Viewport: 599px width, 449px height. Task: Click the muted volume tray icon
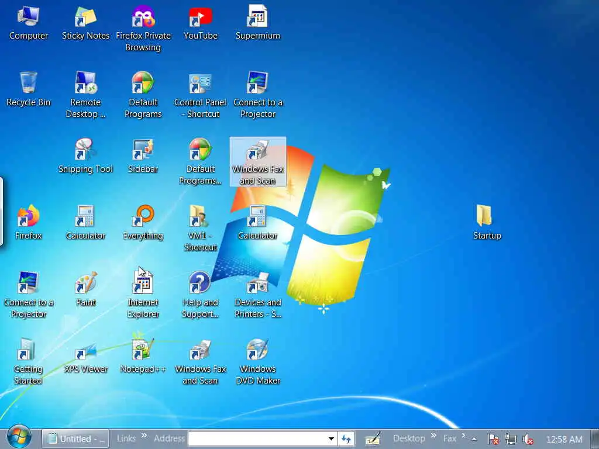tap(528, 440)
